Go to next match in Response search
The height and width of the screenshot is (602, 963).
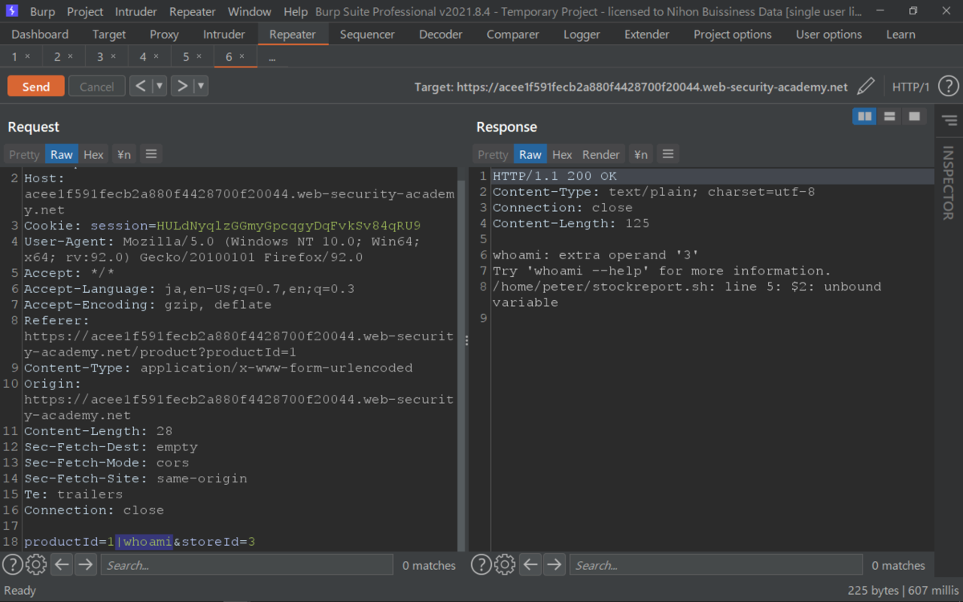click(x=554, y=564)
